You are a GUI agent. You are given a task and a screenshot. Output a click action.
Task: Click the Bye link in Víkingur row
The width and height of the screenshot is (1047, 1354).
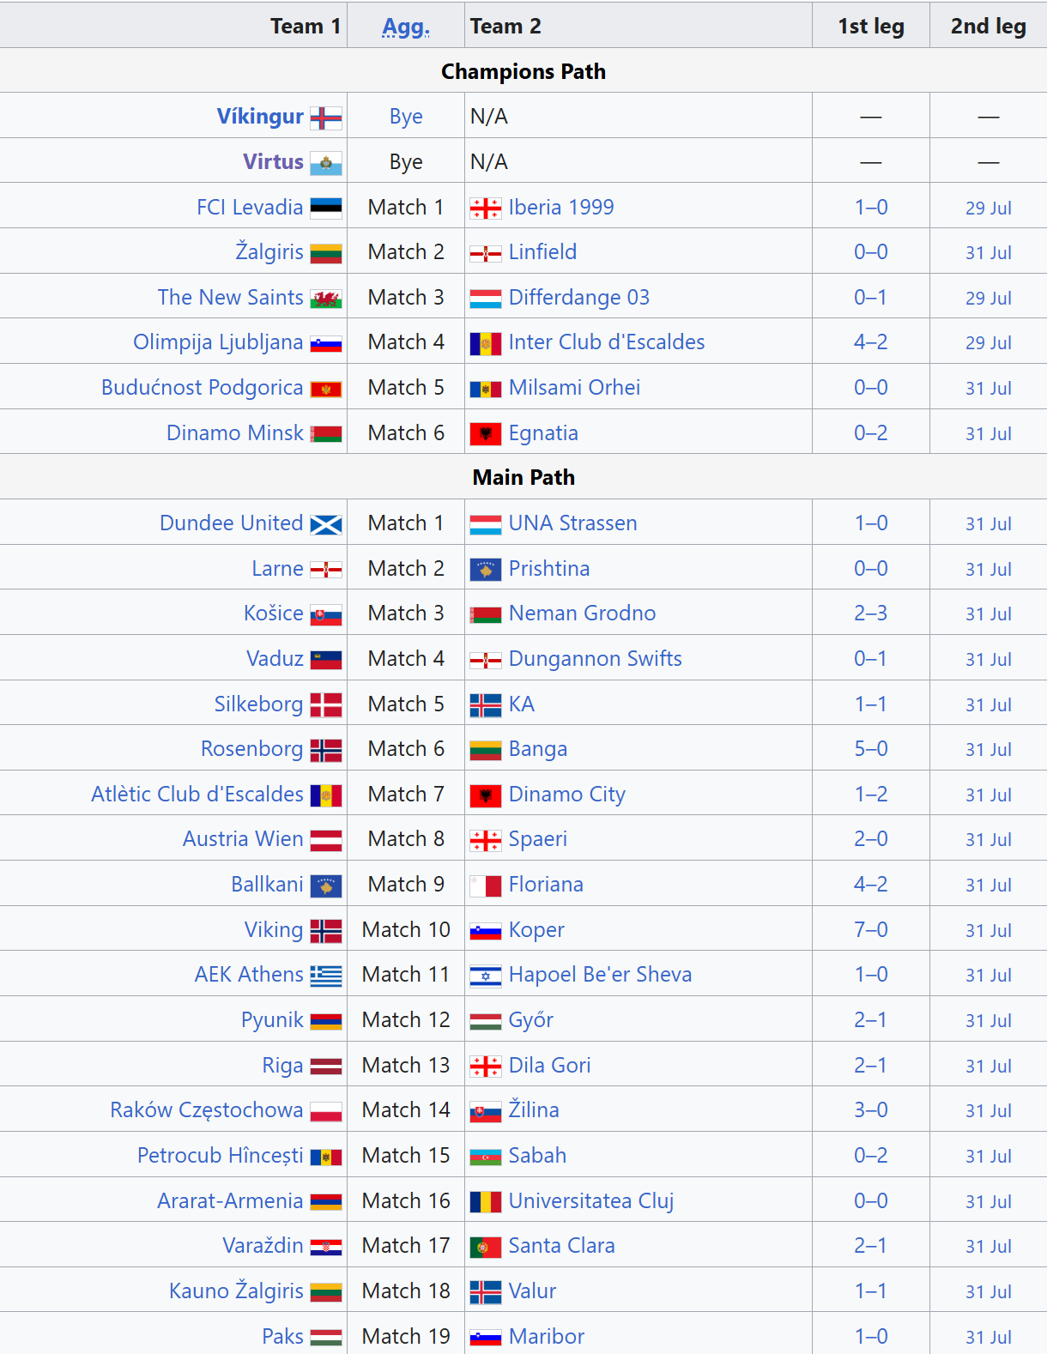click(406, 117)
